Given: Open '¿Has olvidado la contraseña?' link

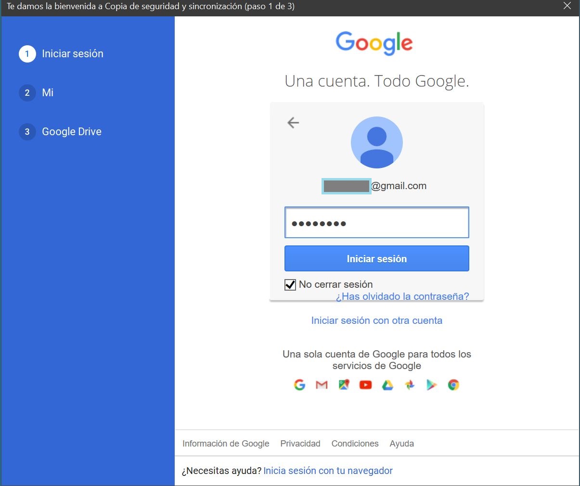Looking at the screenshot, I should pos(402,296).
